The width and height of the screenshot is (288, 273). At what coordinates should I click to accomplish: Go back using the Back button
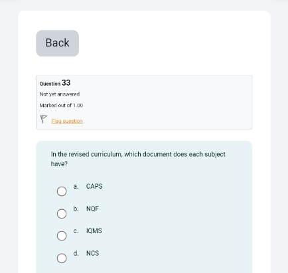tap(58, 43)
